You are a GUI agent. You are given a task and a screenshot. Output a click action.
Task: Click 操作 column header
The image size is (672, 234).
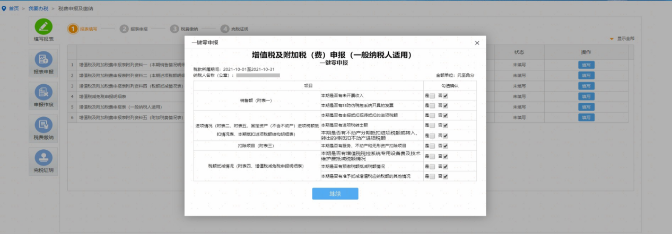[586, 52]
